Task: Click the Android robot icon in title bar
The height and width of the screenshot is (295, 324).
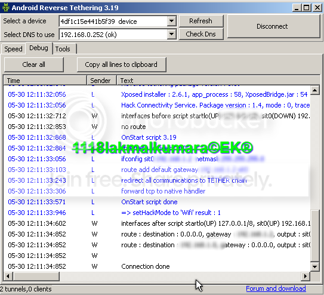Action: [6, 8]
